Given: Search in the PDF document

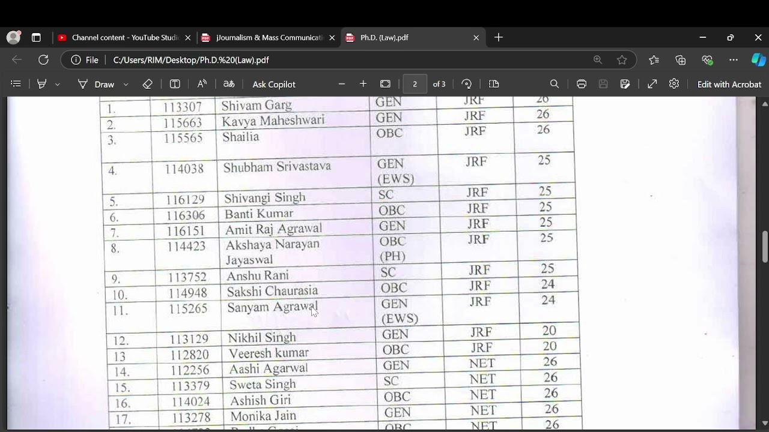Looking at the screenshot, I should tap(555, 84).
